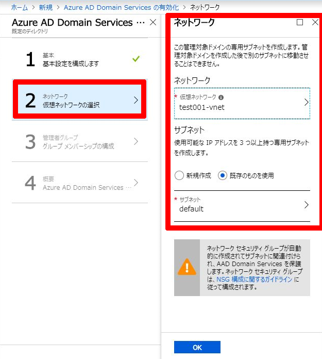Open step 3 管理者グループ
322x359 pixels.
pos(79,141)
